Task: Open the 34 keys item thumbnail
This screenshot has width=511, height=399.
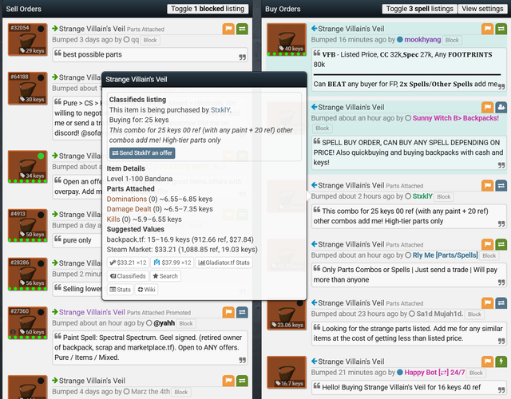Action: coord(28,167)
